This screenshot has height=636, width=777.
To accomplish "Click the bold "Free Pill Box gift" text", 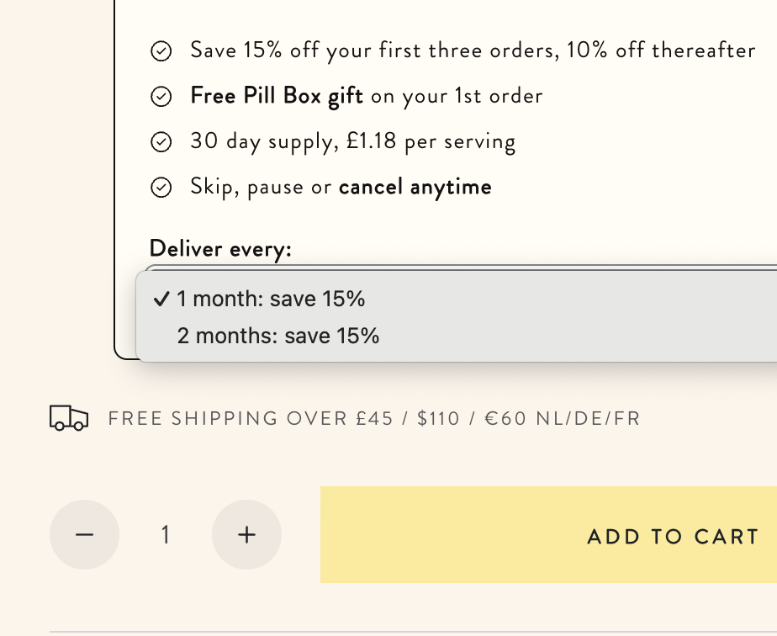I will click(277, 96).
